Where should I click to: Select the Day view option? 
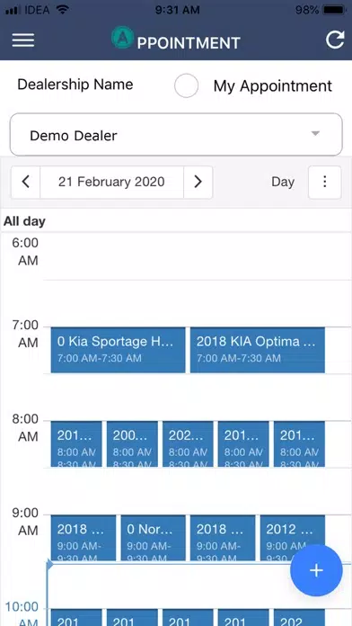pyautogui.click(x=283, y=182)
